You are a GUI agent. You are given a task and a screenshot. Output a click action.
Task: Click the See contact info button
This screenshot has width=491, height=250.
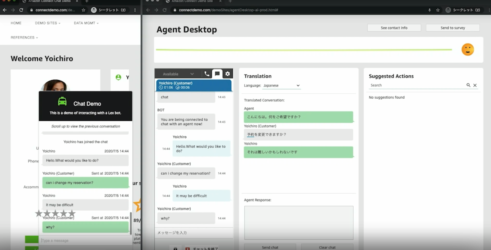pyautogui.click(x=394, y=28)
